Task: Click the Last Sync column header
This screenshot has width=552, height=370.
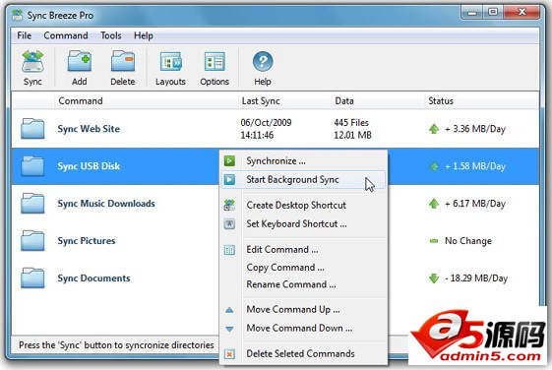Action: point(261,101)
